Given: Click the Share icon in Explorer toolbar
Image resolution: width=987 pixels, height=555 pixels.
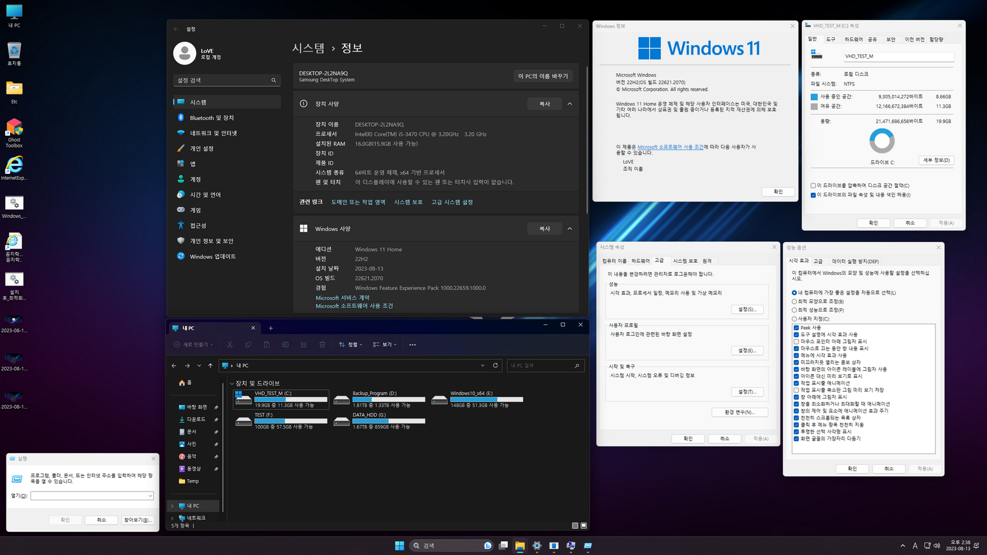Looking at the screenshot, I should click(x=304, y=345).
